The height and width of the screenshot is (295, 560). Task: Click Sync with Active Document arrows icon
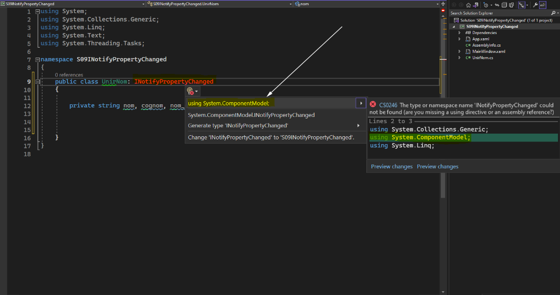497,5
